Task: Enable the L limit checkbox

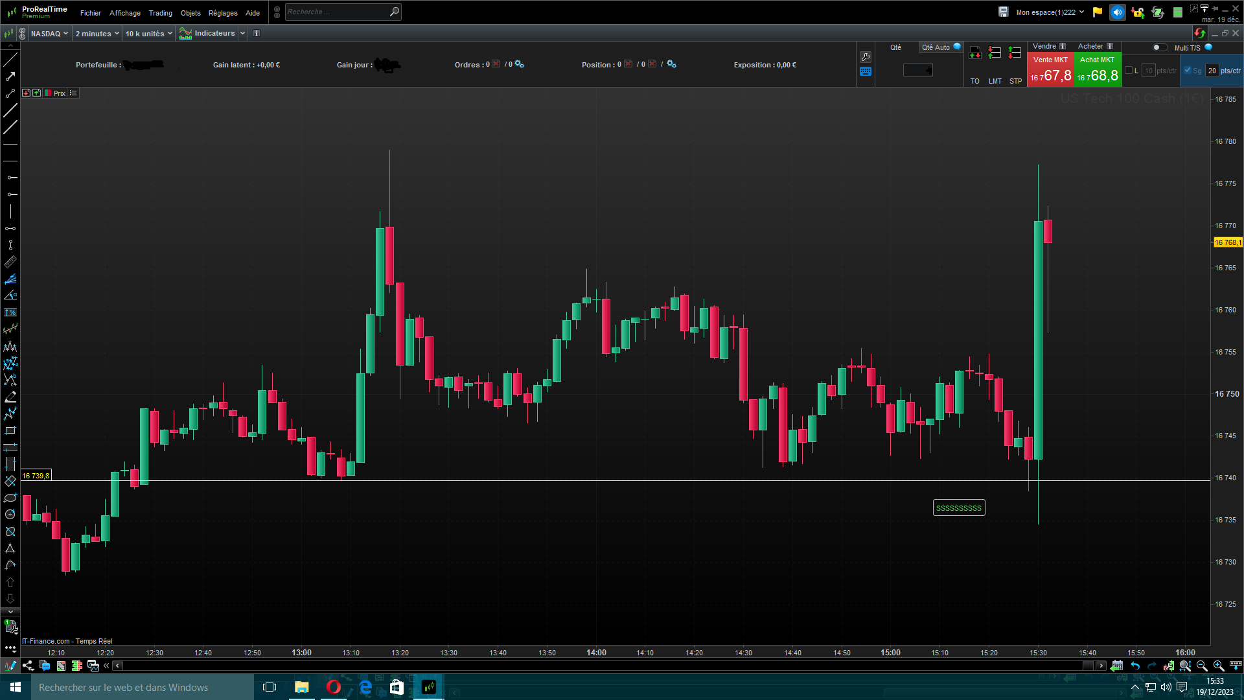Action: click(1129, 71)
